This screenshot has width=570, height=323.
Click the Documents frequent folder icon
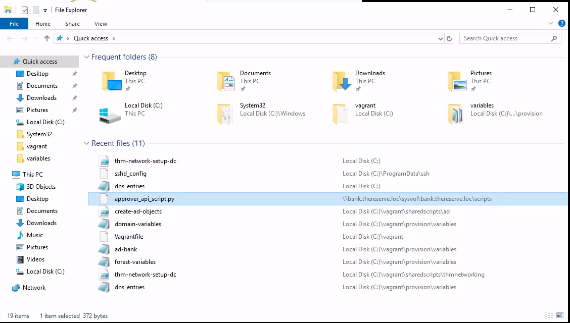pyautogui.click(x=226, y=81)
